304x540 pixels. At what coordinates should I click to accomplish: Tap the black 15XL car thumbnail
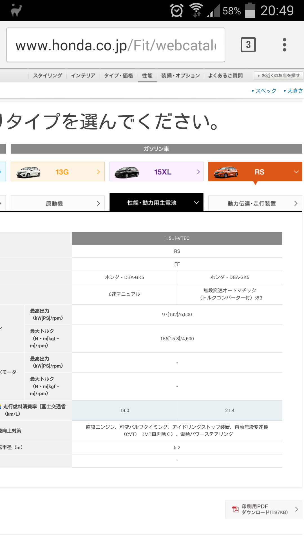pos(127,172)
